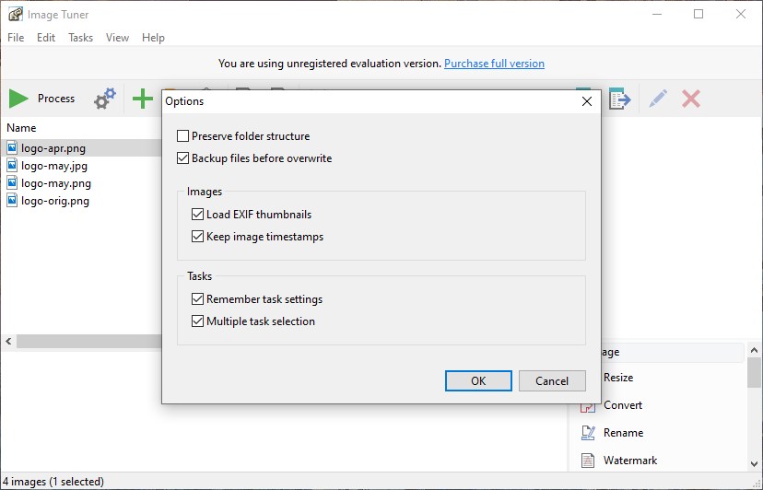Click the blue pencil edit icon
The height and width of the screenshot is (490, 763).
point(658,99)
